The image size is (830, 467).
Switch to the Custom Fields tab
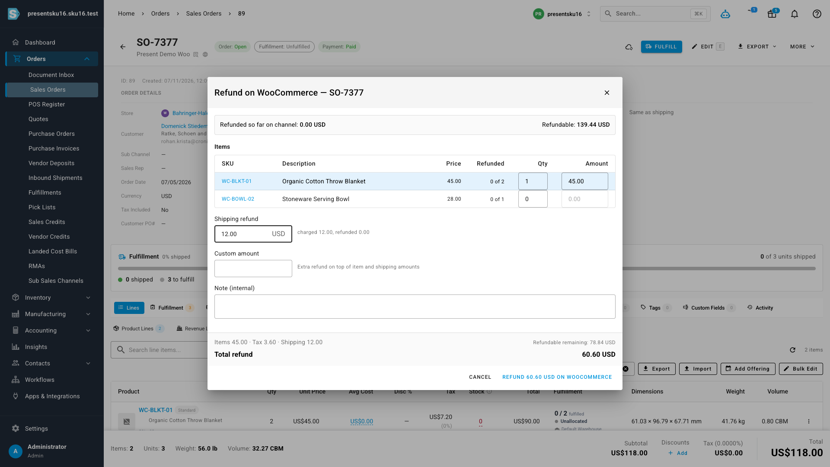tap(709, 308)
